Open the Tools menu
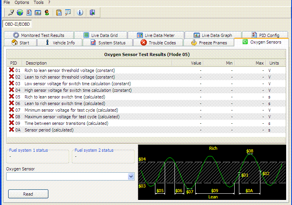Image resolution: width=292 pixels, height=205 pixels. click(x=38, y=2)
